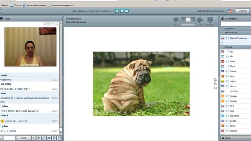
Task: Click the eye icon in chat toolbar
Action: (x=49, y=138)
